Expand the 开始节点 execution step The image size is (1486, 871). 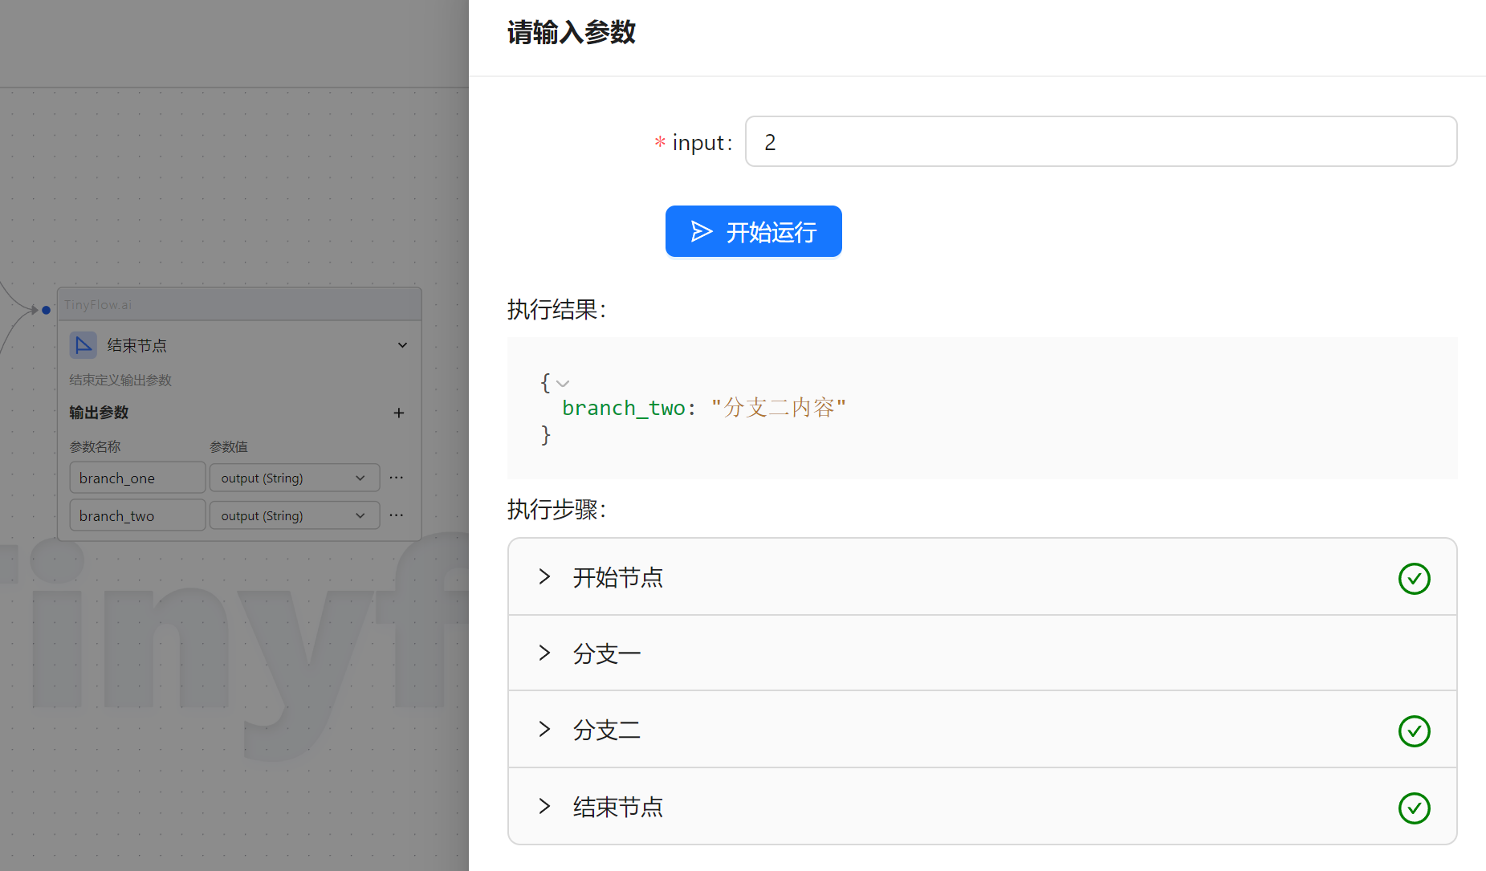click(545, 577)
